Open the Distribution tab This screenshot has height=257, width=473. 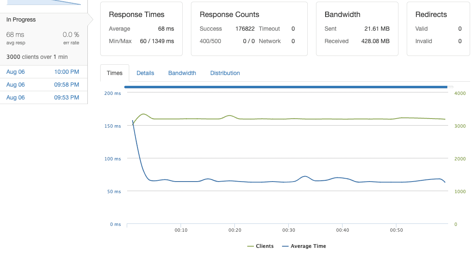click(225, 73)
